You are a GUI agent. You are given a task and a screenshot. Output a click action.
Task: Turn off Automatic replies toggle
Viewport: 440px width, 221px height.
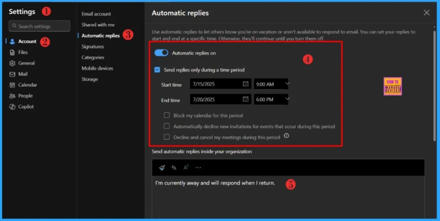pyautogui.click(x=162, y=53)
